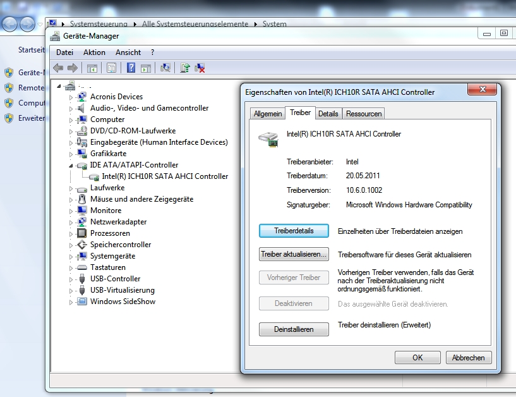Confirm the dialog with OK
The height and width of the screenshot is (397, 516).
[417, 357]
